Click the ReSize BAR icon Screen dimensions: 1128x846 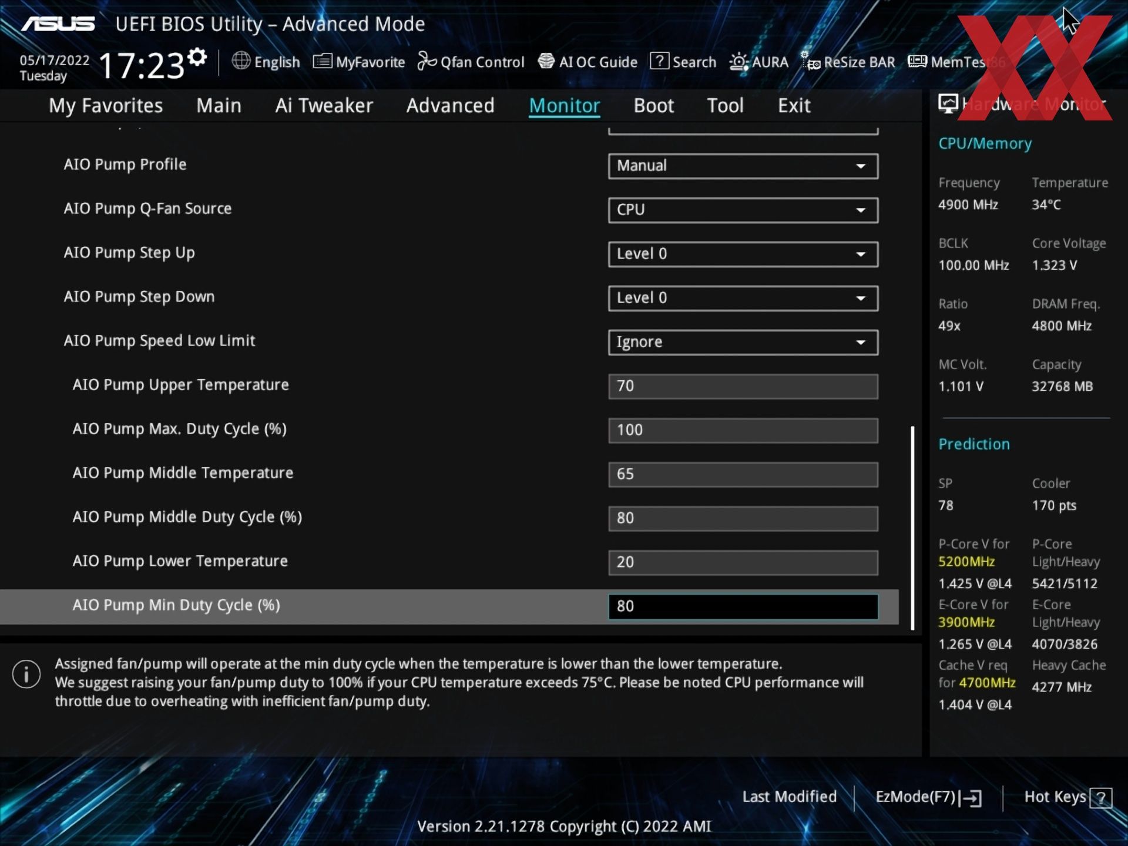811,61
